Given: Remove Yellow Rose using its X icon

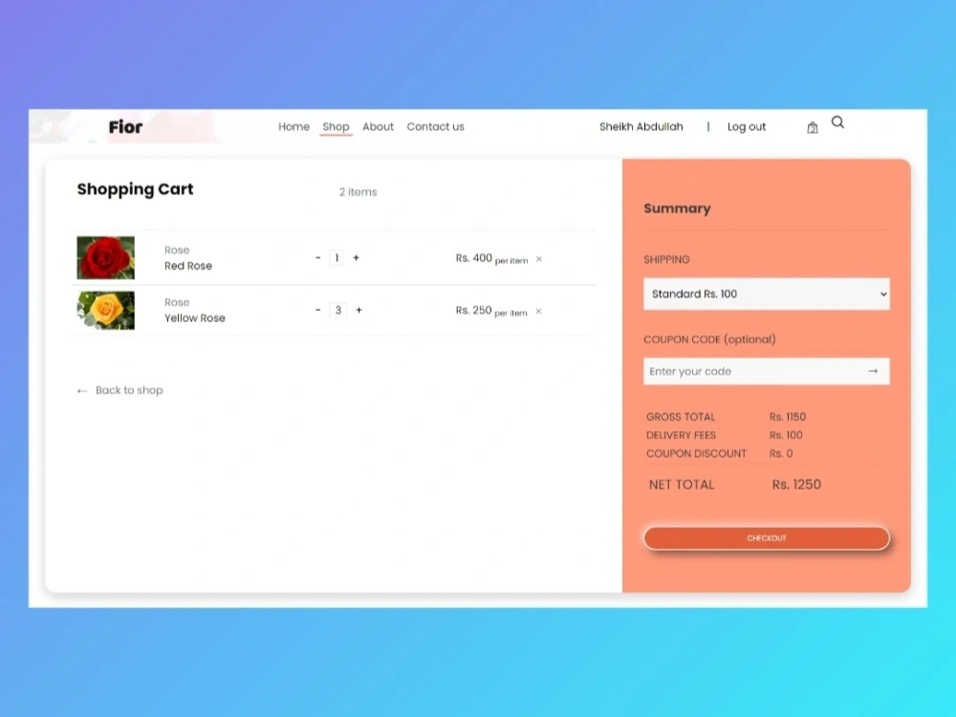Looking at the screenshot, I should click(538, 312).
